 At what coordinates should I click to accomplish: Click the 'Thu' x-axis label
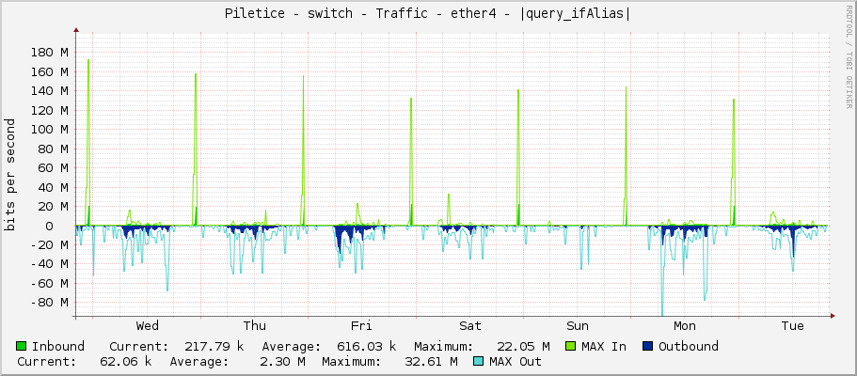pos(255,326)
